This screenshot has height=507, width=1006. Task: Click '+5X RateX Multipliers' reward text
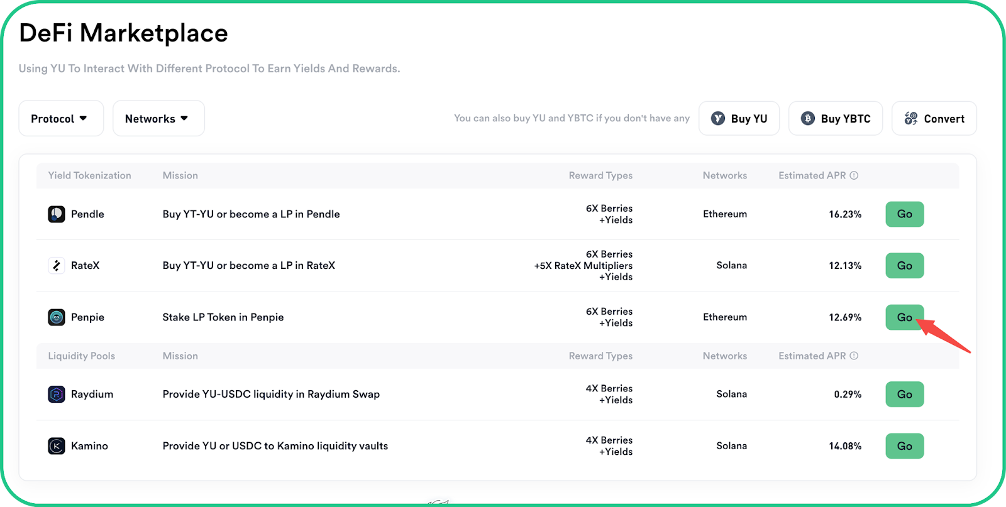click(x=583, y=266)
